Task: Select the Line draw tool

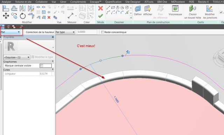Action: coord(108,8)
